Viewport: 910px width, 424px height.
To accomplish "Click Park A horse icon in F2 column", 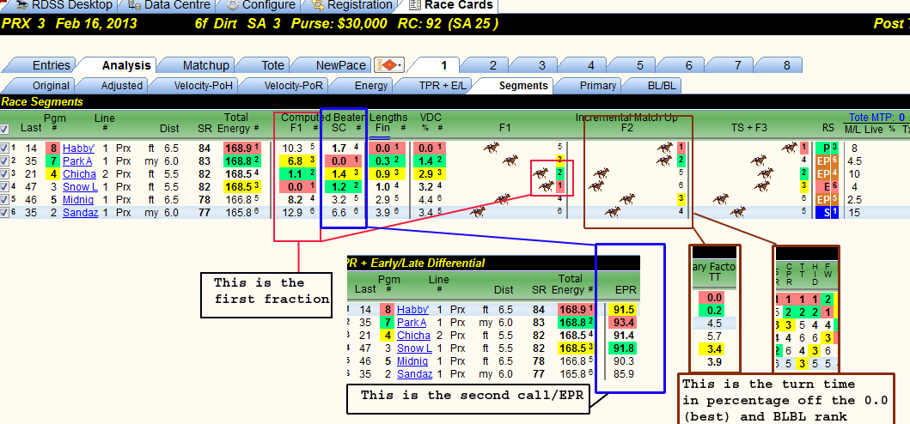I will point(664,161).
